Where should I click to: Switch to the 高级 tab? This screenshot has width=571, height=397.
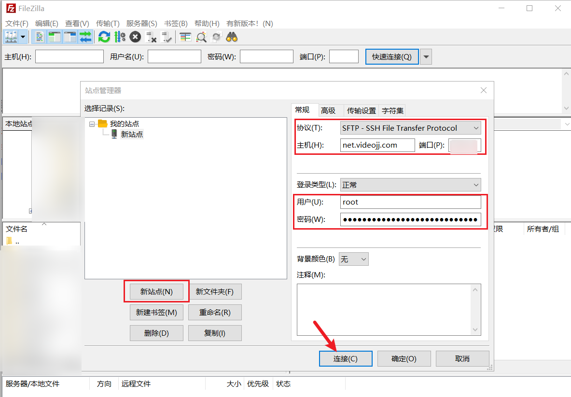330,110
